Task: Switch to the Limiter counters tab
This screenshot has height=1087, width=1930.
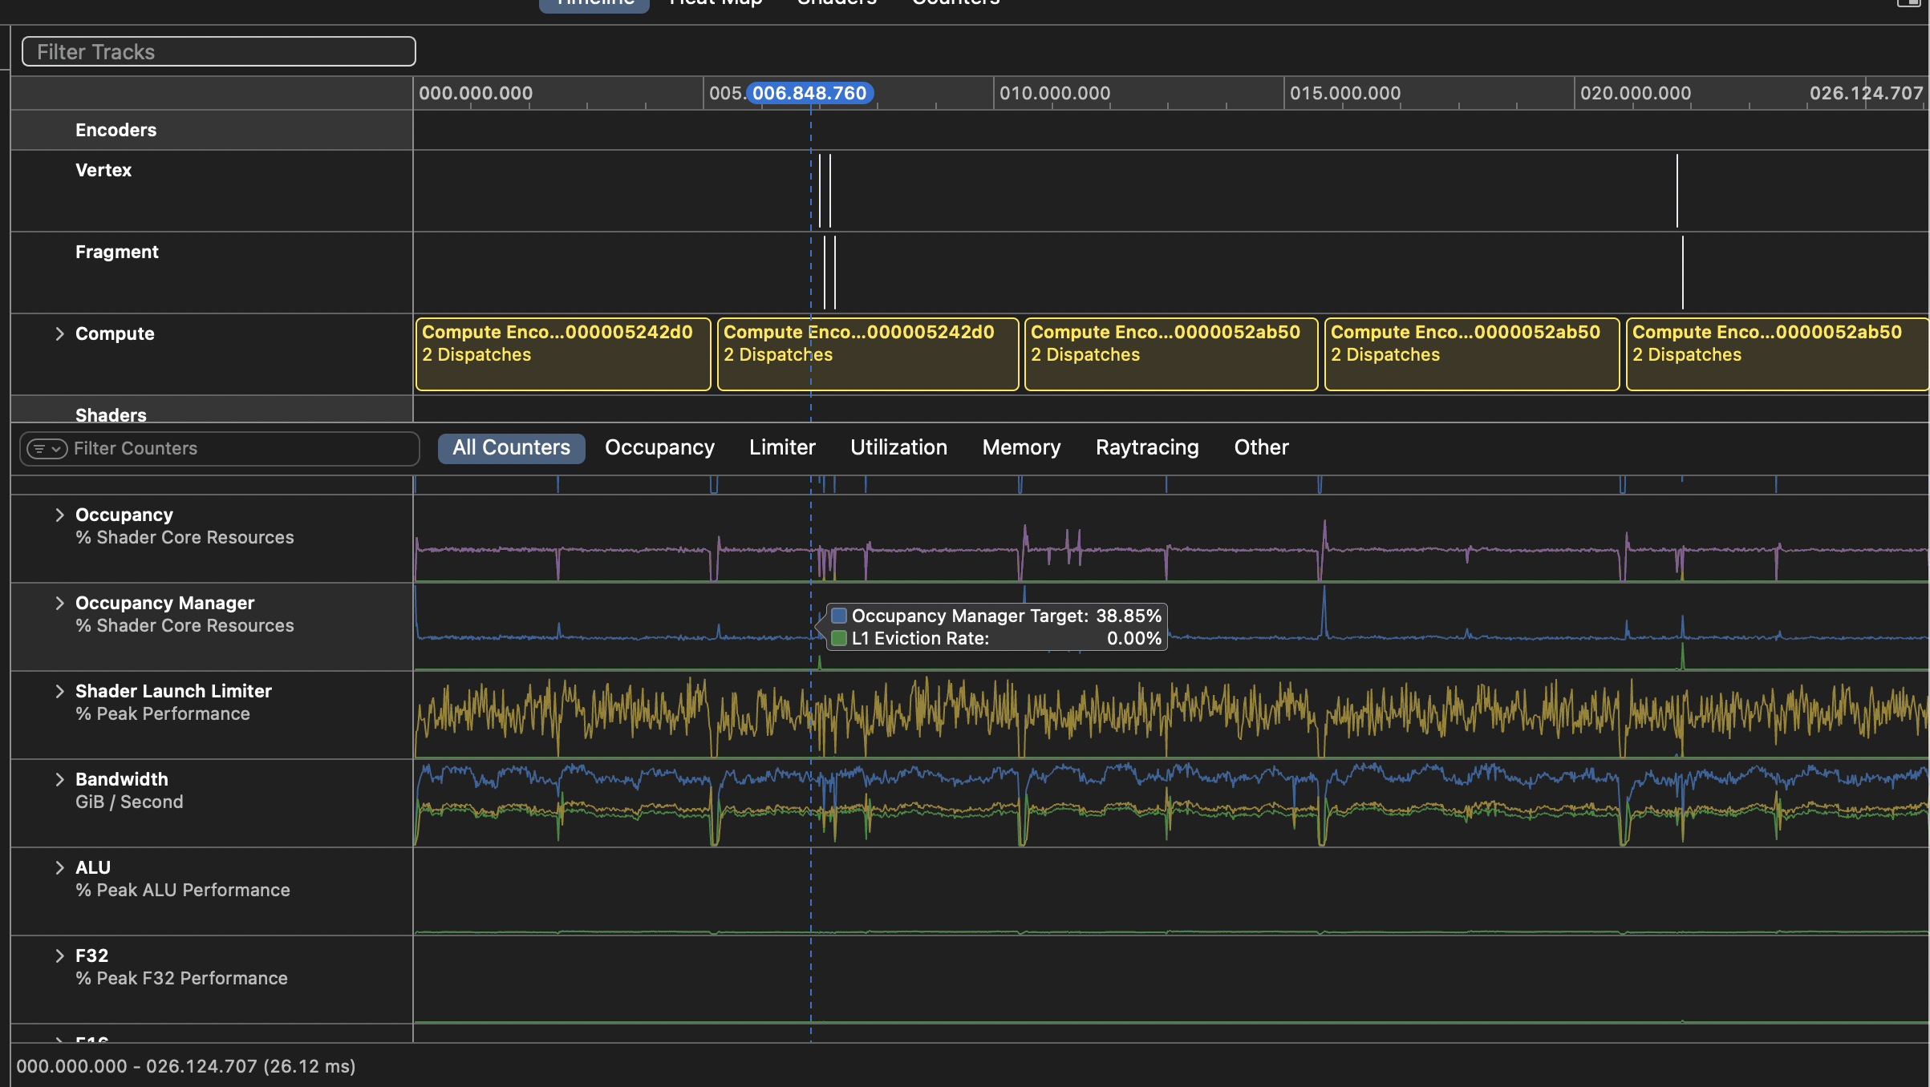Action: point(782,448)
